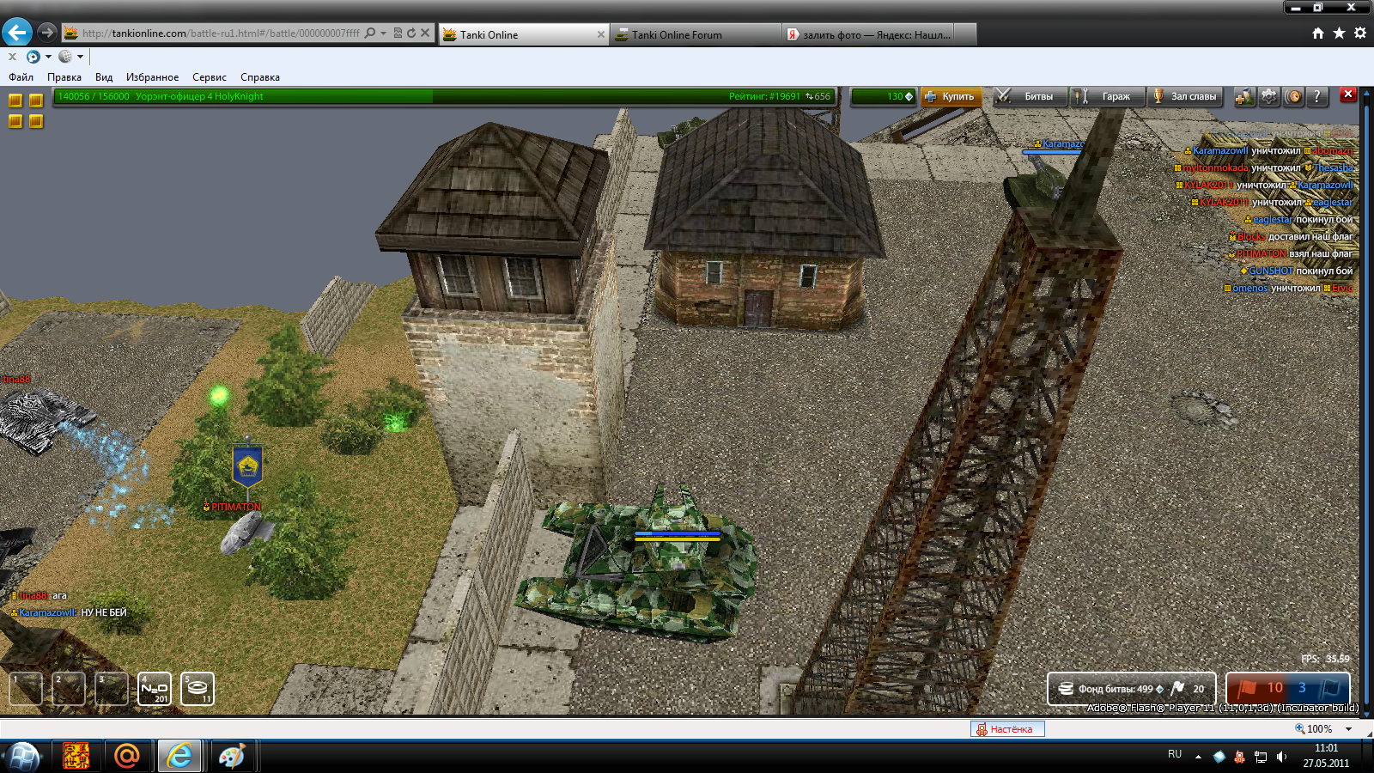Open the browser Tools gear
1374x773 pixels.
click(1360, 33)
